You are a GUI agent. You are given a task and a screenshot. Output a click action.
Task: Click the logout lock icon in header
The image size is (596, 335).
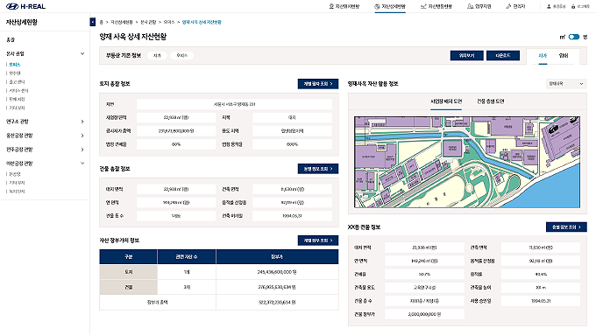click(573, 6)
